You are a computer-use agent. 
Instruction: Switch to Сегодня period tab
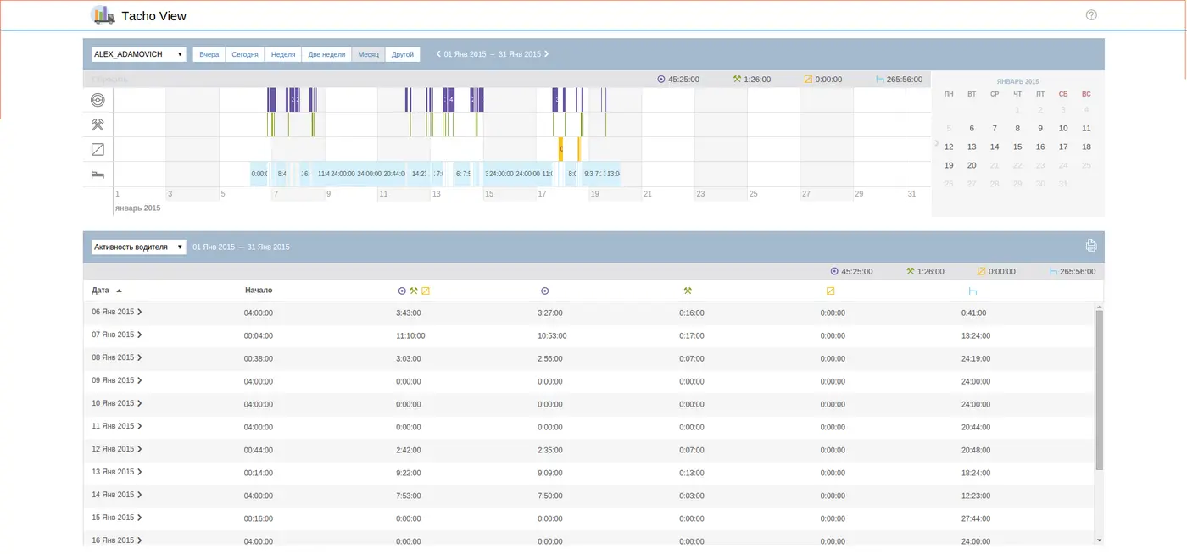(x=245, y=54)
